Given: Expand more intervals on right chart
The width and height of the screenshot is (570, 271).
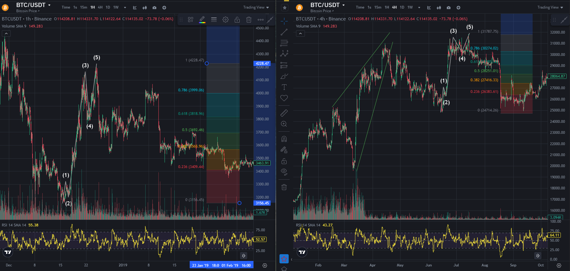Looking at the screenshot, I should (x=419, y=8).
